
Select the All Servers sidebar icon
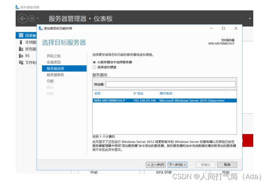(x=21, y=49)
